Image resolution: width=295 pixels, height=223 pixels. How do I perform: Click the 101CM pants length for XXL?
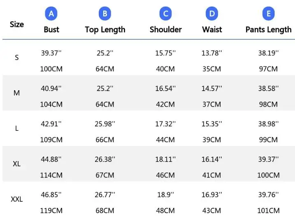pos(268,211)
